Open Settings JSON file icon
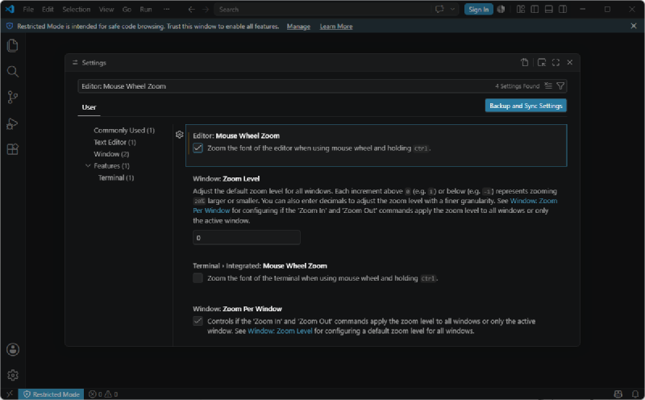 525,62
